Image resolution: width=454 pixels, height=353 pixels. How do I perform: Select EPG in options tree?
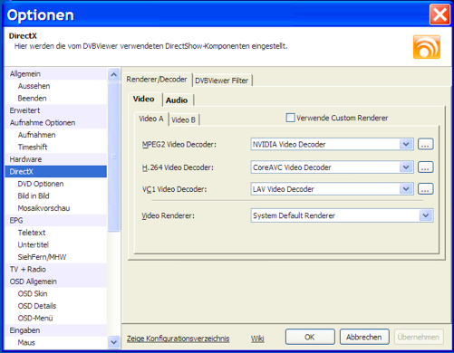56,221
